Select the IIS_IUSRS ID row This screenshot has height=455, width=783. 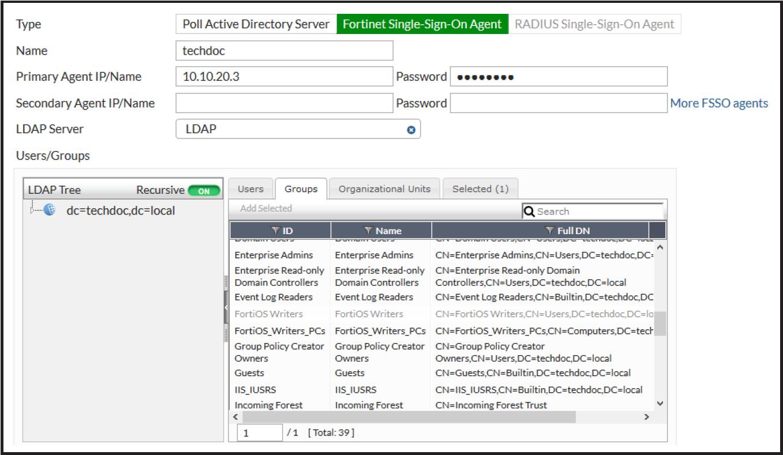pos(256,390)
